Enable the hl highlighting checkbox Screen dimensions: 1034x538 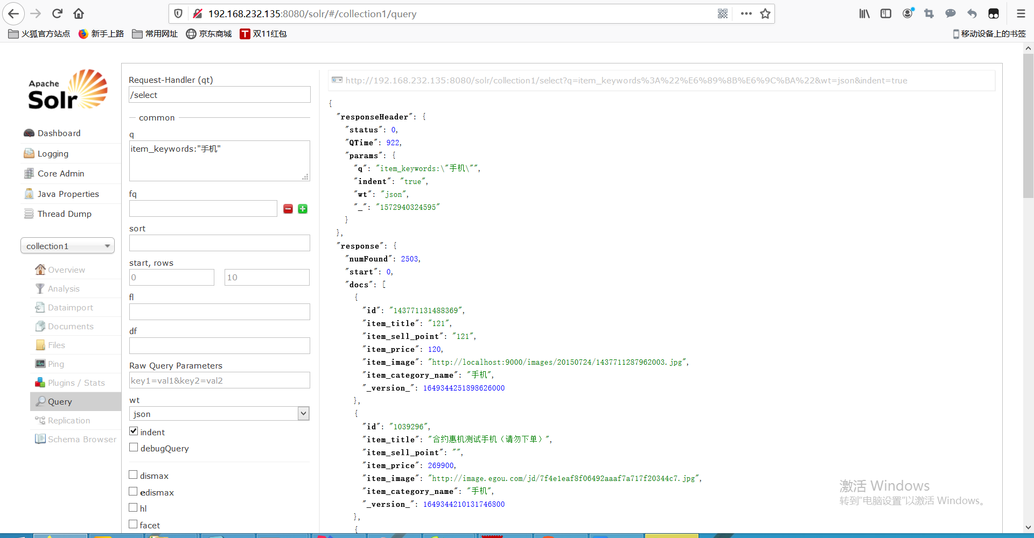click(x=133, y=507)
